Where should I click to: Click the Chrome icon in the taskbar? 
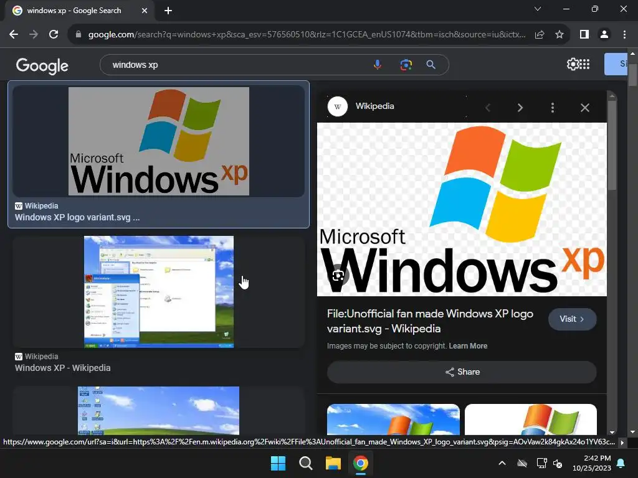coord(361,463)
